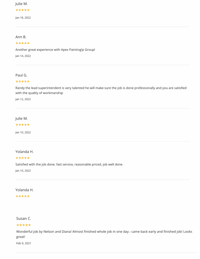Viewport: 200px width, 259px height.
Task: Click the stars above the Jan 18, 2022 date
Action: click(23, 10)
